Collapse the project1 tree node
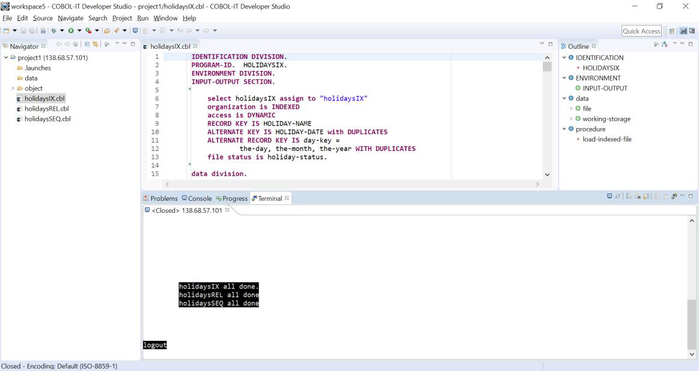The height and width of the screenshot is (371, 699). click(x=6, y=58)
